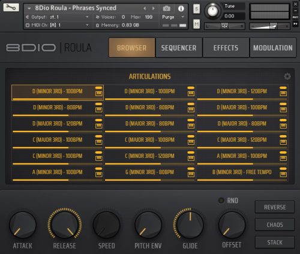The image size is (300, 254).
Task: Click keyboard icon of C (MAJOR 3RD) - 120BPM
Action: [283, 142]
